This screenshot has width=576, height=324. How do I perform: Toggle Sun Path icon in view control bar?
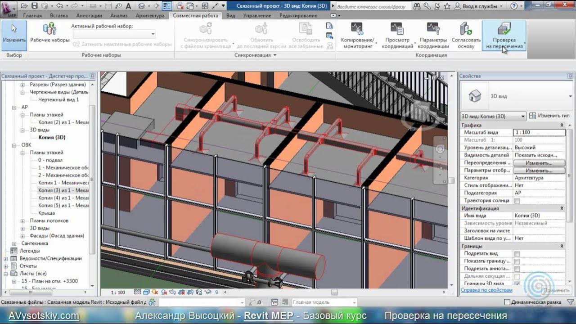155,292
